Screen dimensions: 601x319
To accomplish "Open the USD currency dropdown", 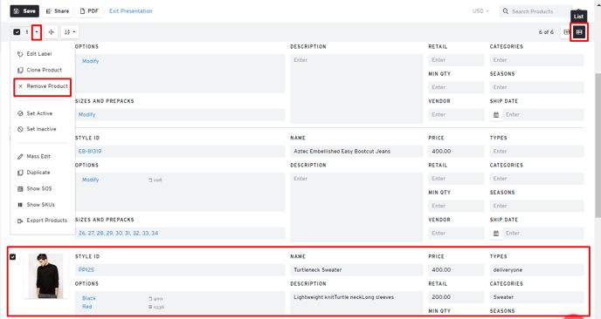I will point(480,11).
